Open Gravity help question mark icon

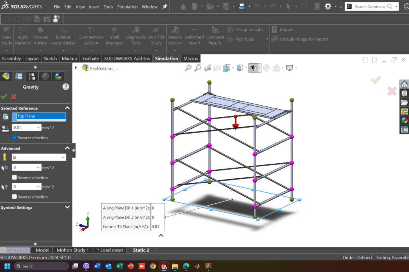tap(66, 87)
